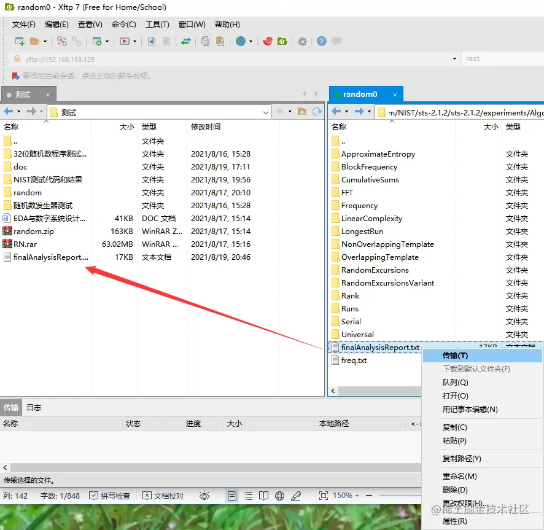Refresh the local pane
Viewport: 544px width, 530px height.
[317, 111]
